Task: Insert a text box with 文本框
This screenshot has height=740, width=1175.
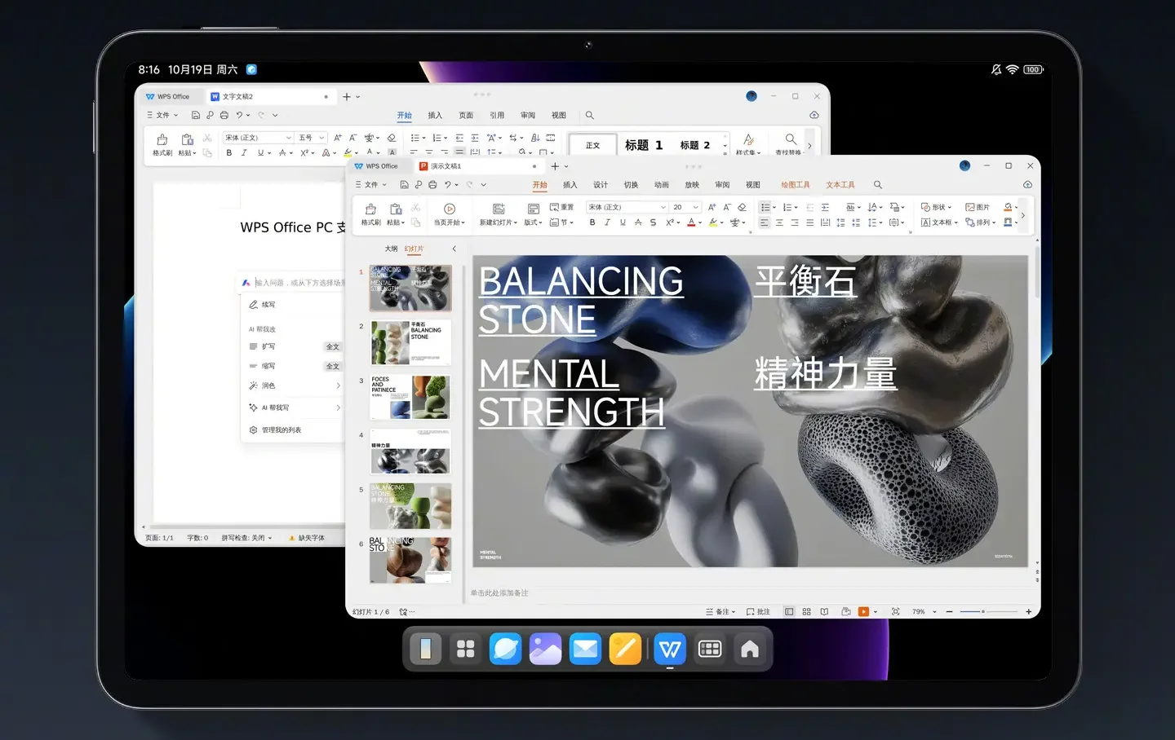Action: pos(939,222)
